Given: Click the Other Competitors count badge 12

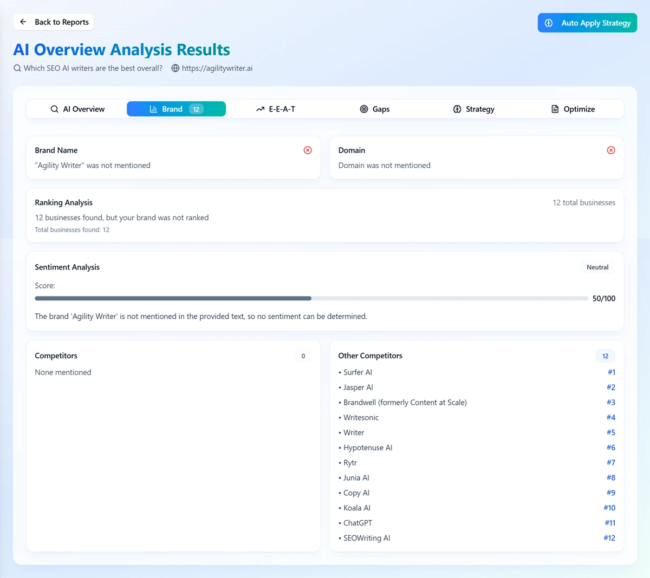Looking at the screenshot, I should coord(605,356).
